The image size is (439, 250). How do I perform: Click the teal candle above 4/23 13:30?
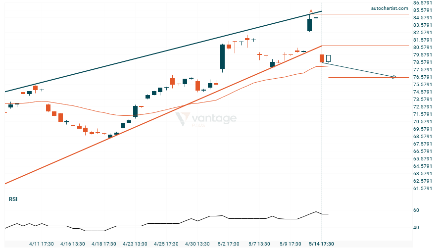pos(135,111)
